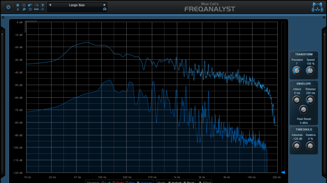The image size is (327, 183).
Task: Open the 'Large Size' preset name display
Action: tap(77, 5)
